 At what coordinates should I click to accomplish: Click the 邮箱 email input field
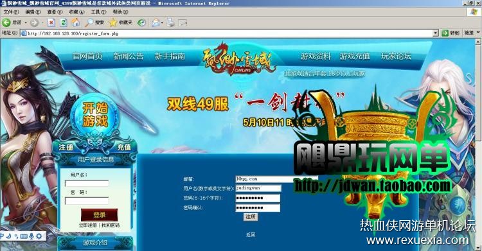276,179
